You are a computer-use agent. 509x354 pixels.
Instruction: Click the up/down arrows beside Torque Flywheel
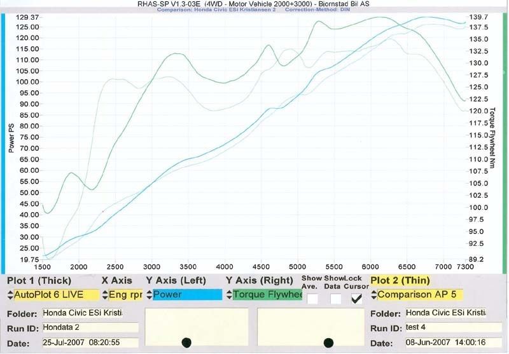(229, 295)
